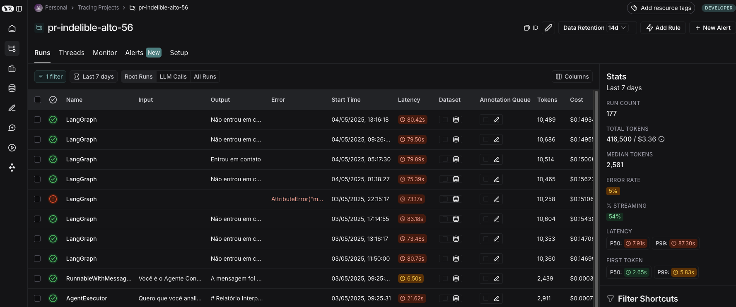Click the Latency column header
This screenshot has height=307, width=736.
point(409,100)
